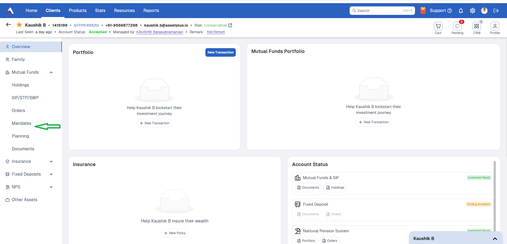Open Orders under Mutual Funds
Viewport: 507px width, 244px height.
tap(18, 111)
